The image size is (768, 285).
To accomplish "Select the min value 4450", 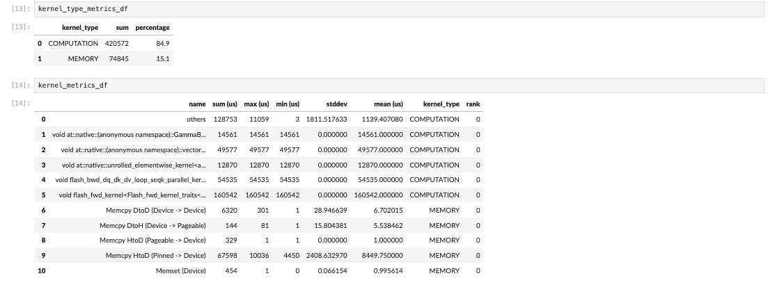I will 292,256.
